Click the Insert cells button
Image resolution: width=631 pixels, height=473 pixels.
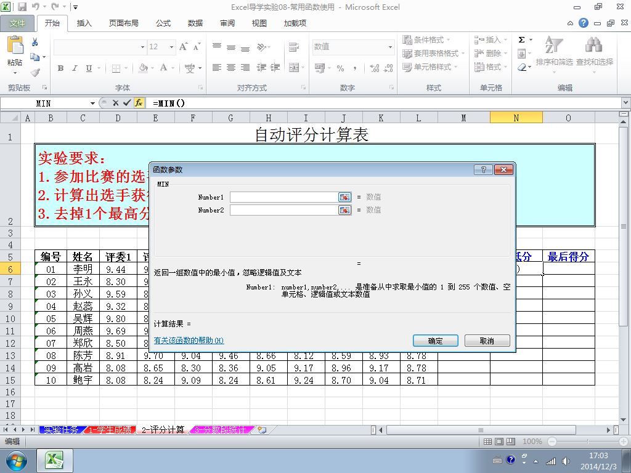tap(491, 40)
